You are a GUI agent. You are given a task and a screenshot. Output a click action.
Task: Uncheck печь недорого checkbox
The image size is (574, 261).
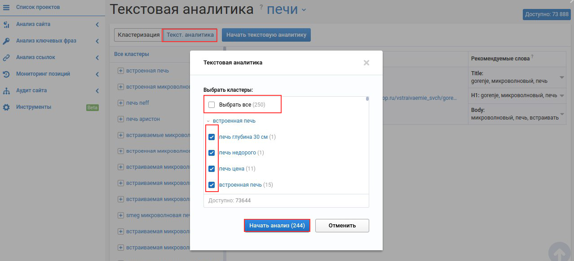[x=212, y=153]
